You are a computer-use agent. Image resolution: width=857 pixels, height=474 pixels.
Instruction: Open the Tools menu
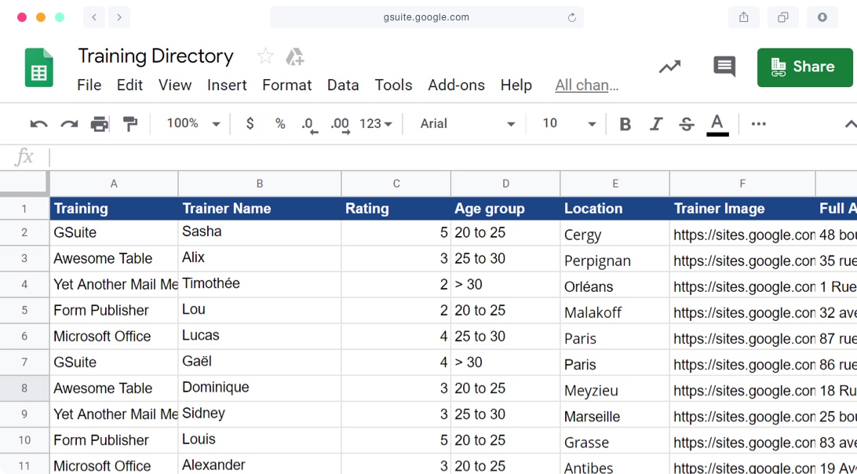click(393, 86)
